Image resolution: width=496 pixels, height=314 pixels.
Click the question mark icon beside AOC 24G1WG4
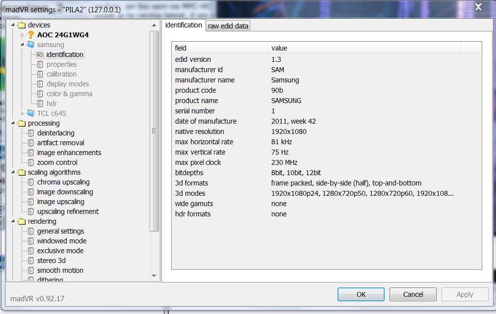point(31,35)
